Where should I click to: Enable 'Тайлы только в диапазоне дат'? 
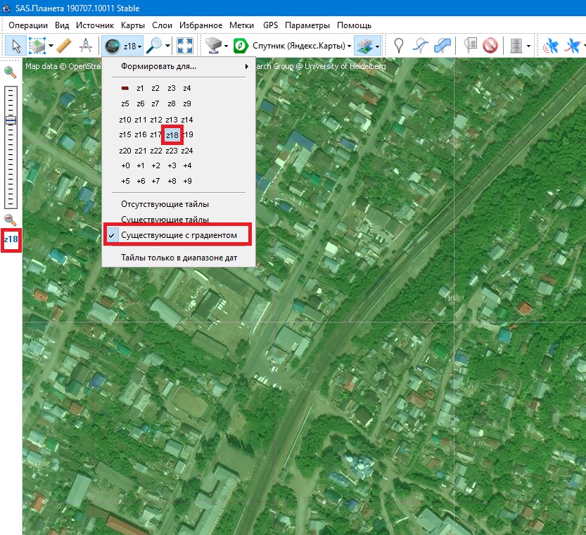pos(179,258)
